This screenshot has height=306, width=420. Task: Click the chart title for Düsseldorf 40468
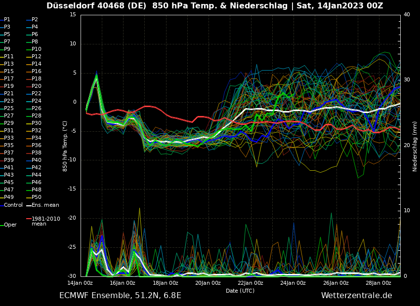[214, 6]
